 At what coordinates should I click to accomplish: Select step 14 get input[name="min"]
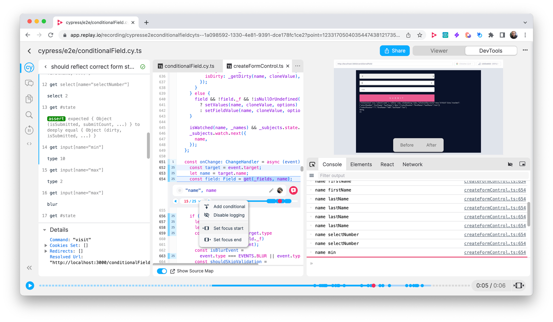point(94,147)
